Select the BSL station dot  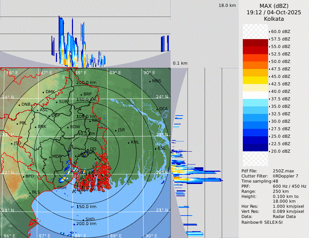point(156,149)
